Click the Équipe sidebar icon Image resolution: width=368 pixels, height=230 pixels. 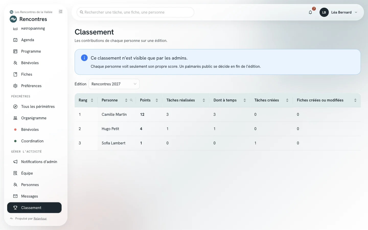click(x=15, y=173)
